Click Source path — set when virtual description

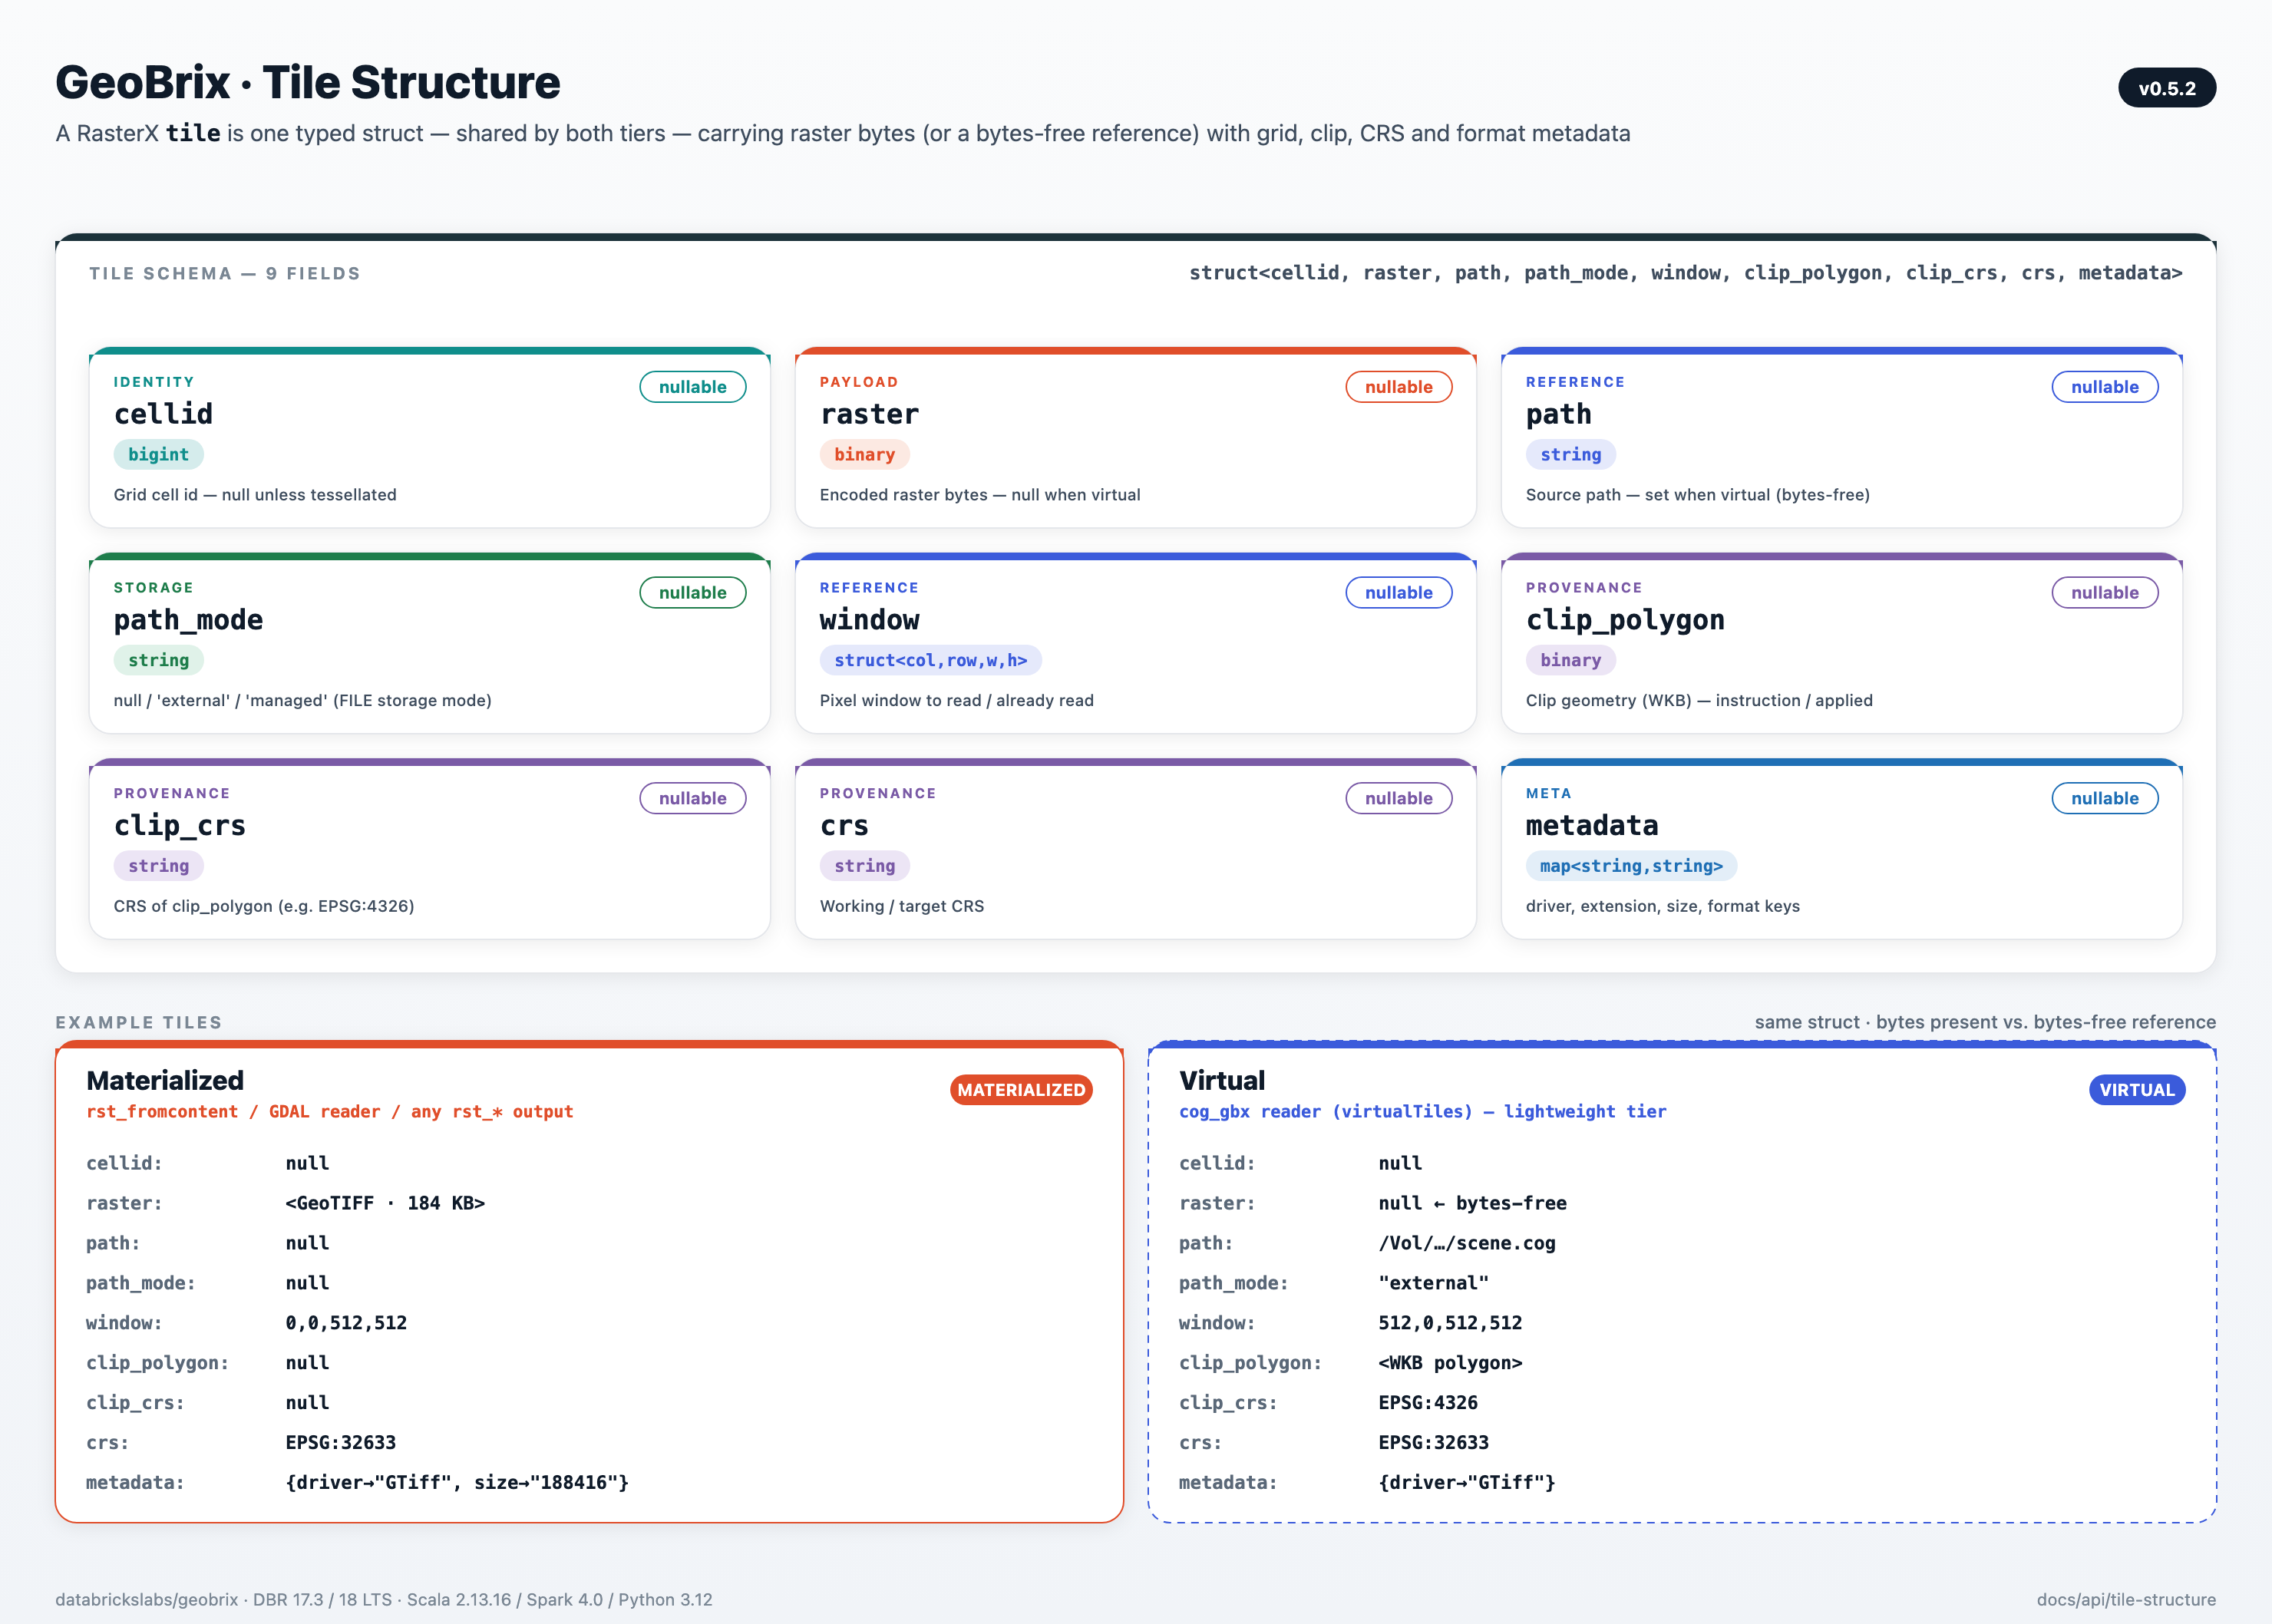(1698, 495)
